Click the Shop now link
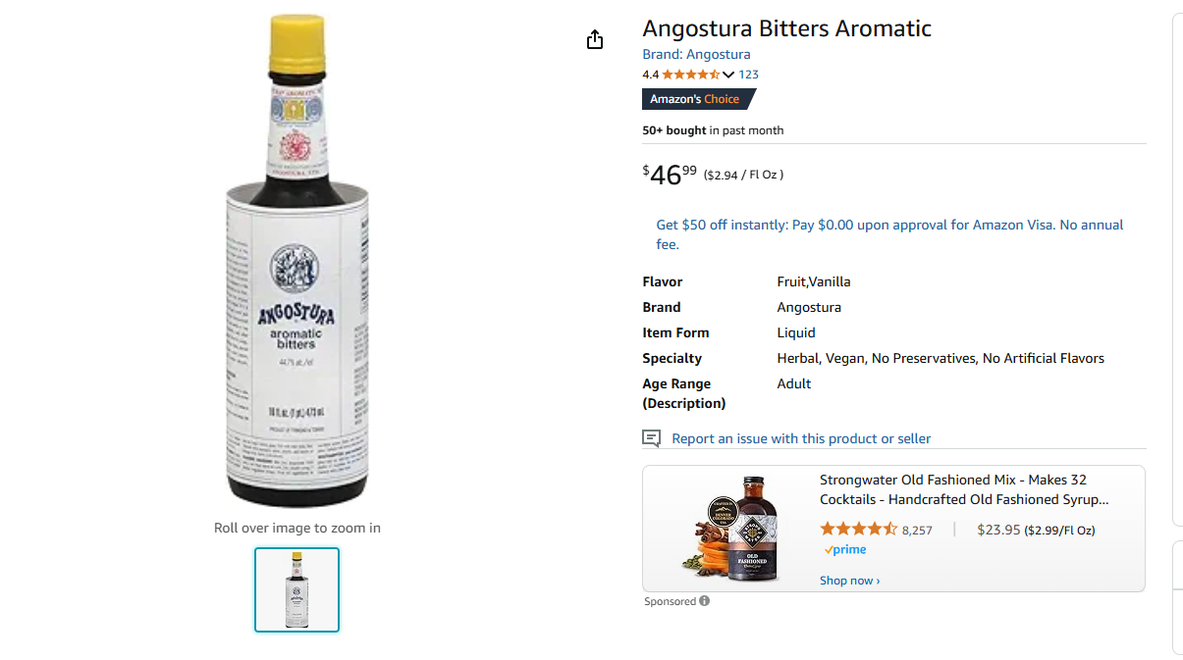 tap(849, 581)
